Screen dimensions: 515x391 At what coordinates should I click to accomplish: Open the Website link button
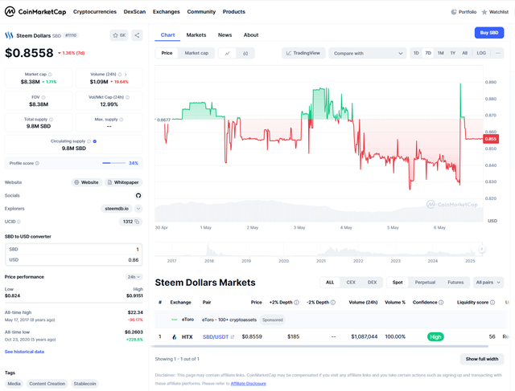tap(87, 182)
